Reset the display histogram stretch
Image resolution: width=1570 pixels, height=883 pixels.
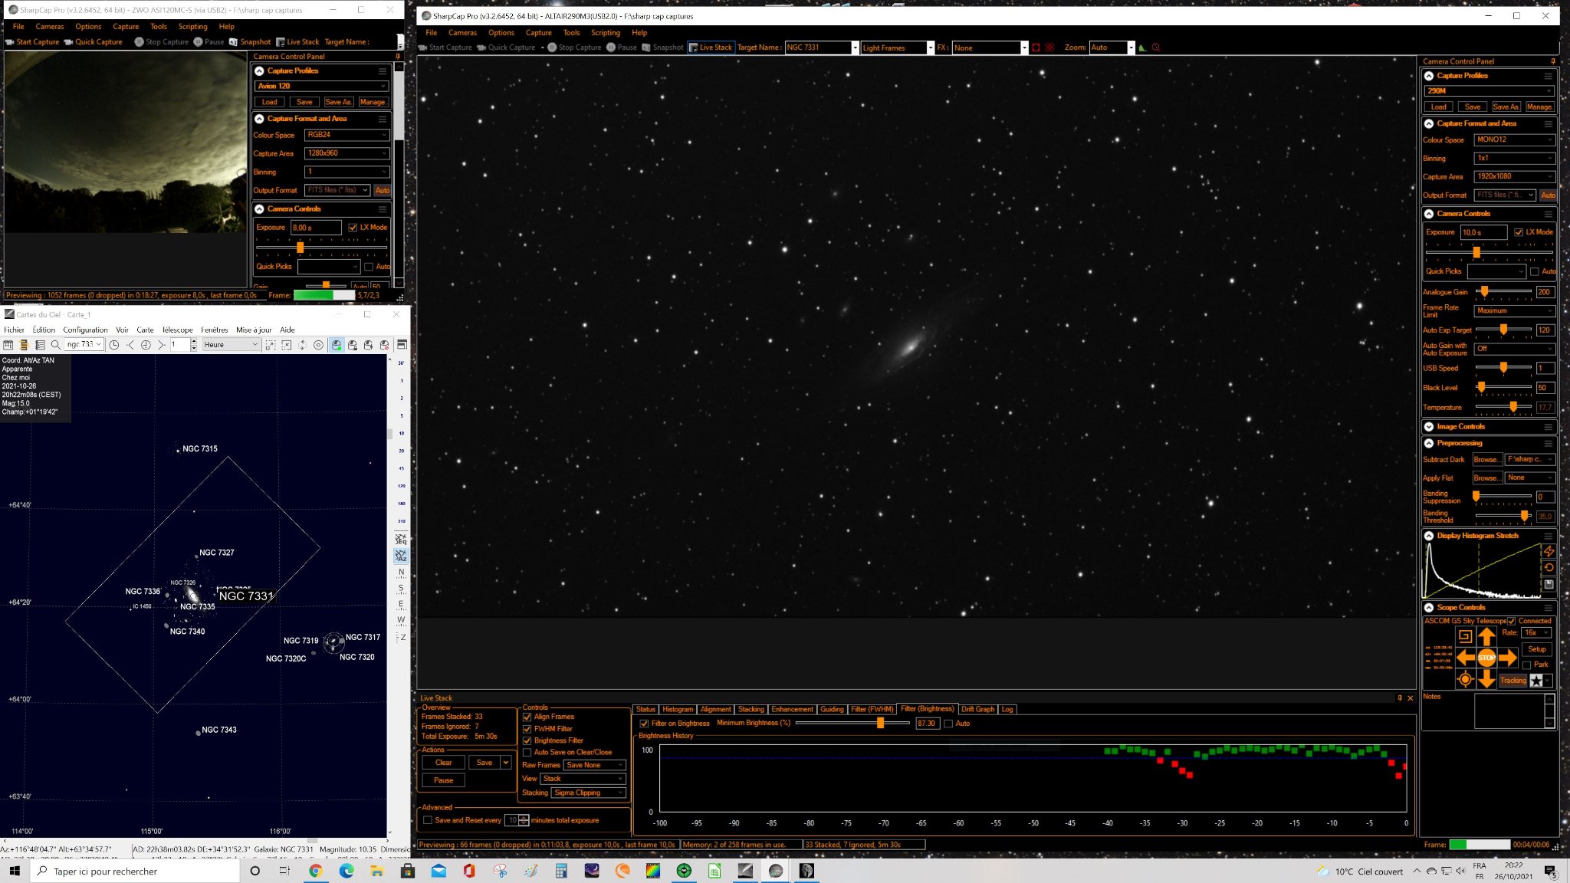tap(1549, 567)
